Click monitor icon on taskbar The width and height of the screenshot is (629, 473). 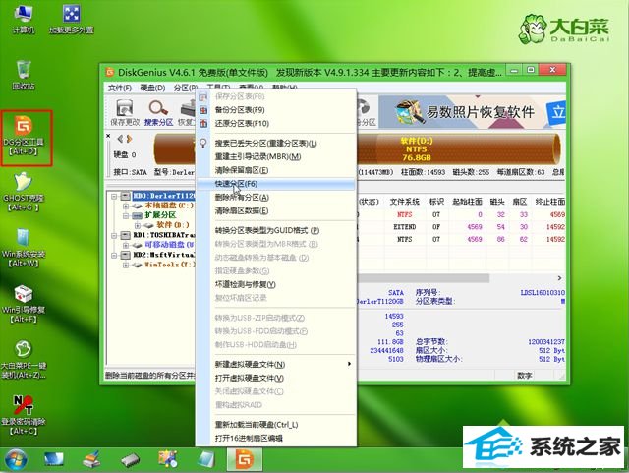pyautogui.click(x=54, y=460)
